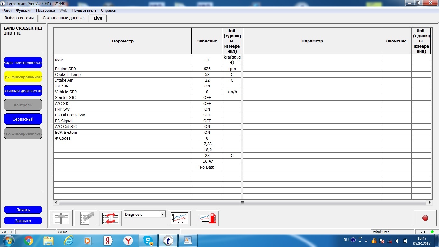Switch to Сохраненные данные tab
439x247 pixels.
coord(63,18)
